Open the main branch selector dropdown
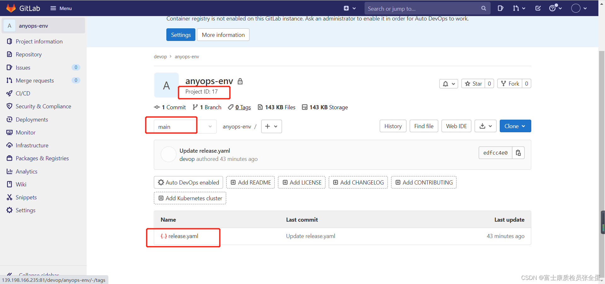Viewport: 605px width, 284px height. 185,127
